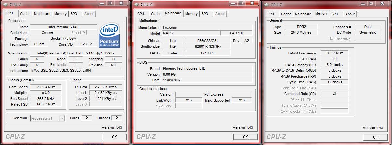392x145 pixels.
Task: Select the CPU tab in left window
Action: (10, 13)
